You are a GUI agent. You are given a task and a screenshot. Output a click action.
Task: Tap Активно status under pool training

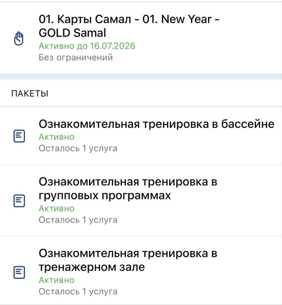pos(56,137)
